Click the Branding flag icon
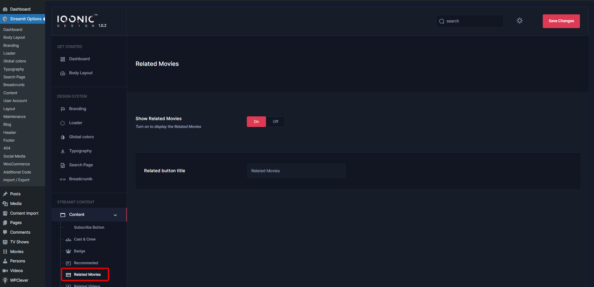The width and height of the screenshot is (594, 287). coord(63,109)
